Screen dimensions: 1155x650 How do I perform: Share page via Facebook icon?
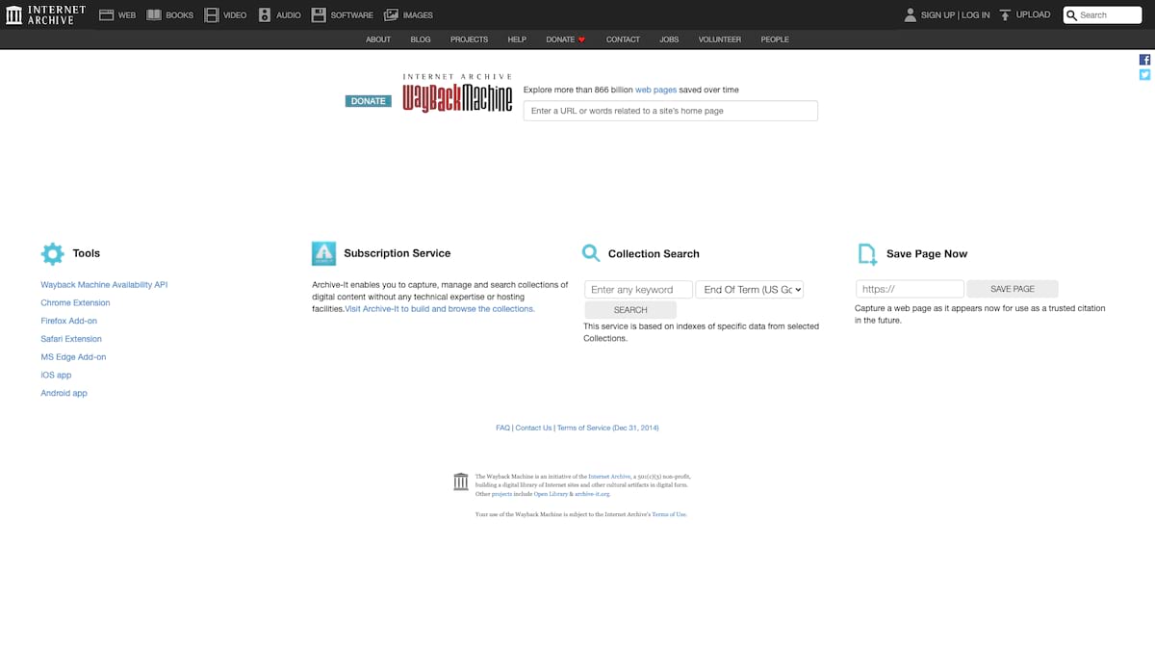(1144, 60)
